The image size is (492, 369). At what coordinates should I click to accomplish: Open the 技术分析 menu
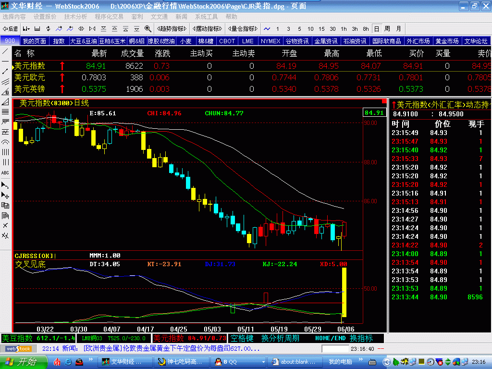point(75,17)
